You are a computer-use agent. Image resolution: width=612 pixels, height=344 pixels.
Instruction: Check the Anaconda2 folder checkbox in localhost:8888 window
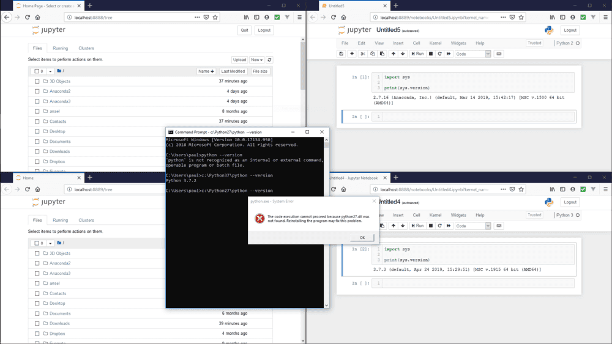coord(37,91)
